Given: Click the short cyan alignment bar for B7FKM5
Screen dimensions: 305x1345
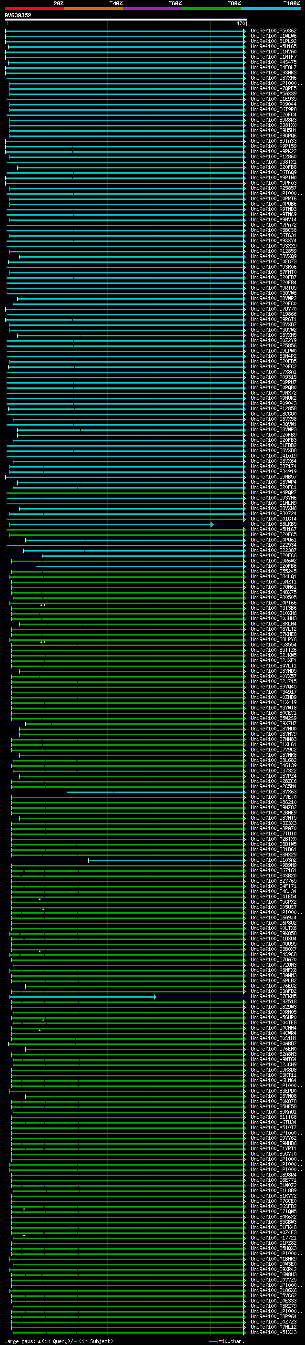Looking at the screenshot, I should pyautogui.click(x=83, y=997).
